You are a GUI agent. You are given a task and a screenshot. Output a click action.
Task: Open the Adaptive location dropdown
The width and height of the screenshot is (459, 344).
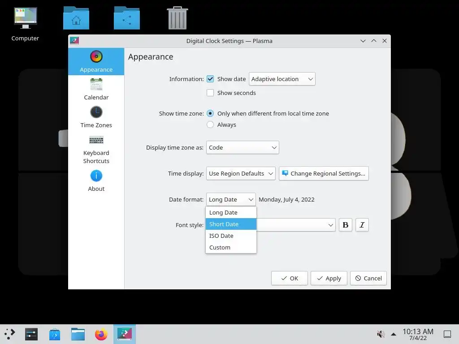tap(282, 79)
